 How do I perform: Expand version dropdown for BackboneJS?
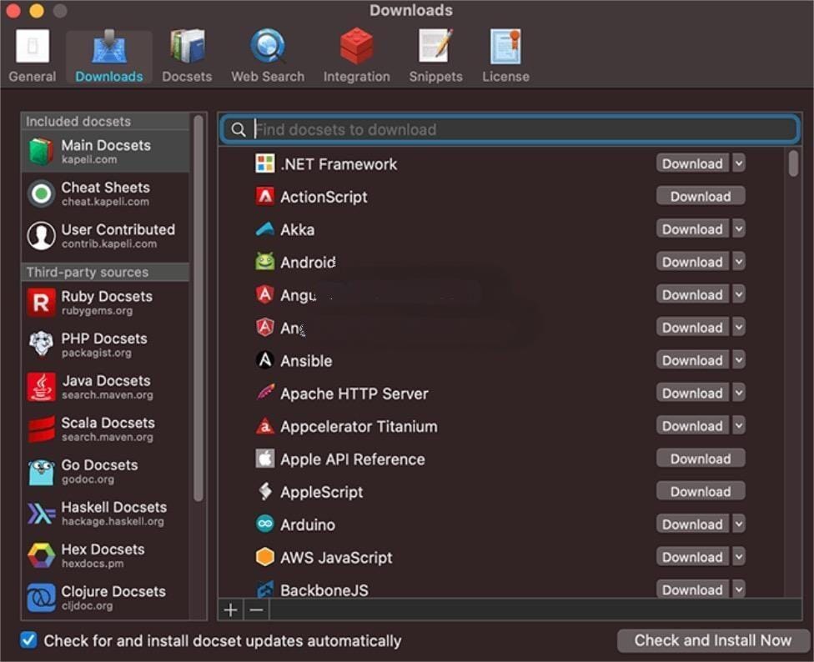click(x=738, y=589)
